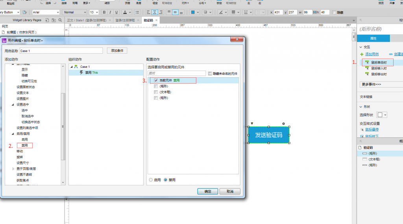Screen dimensions: 403x224
Task: Toggle the 隐藏 checkbox in toolbar
Action: [334, 12]
